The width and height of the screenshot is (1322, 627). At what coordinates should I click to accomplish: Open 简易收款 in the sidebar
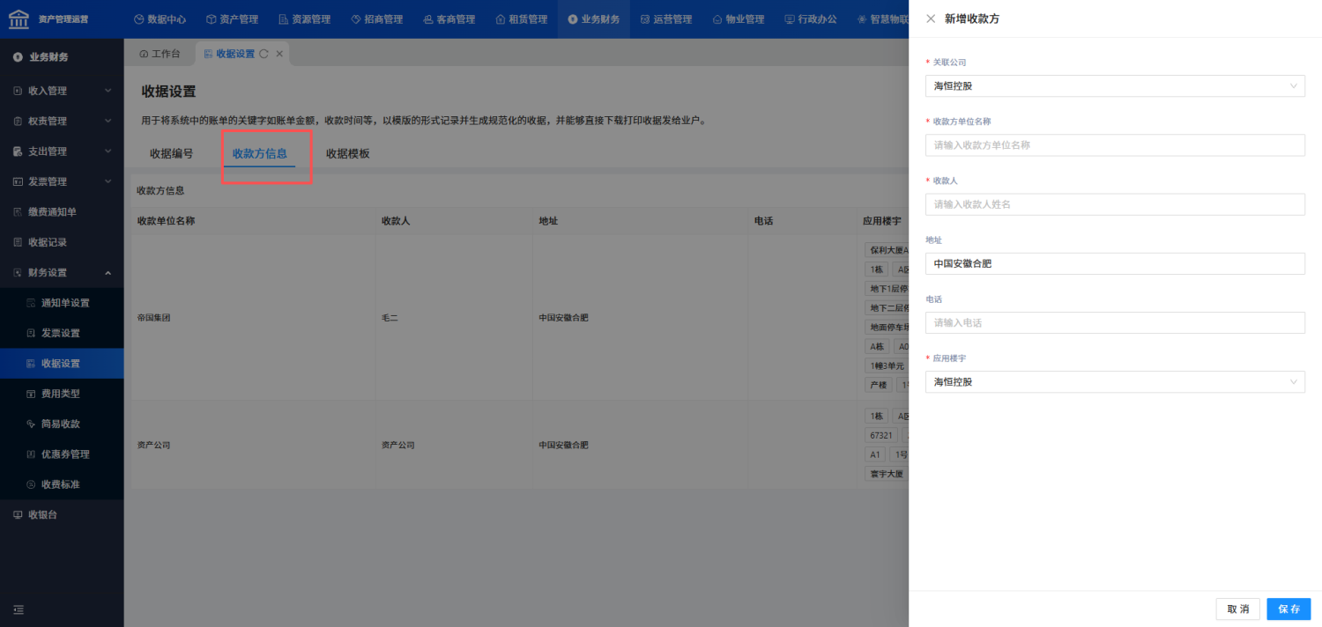(x=62, y=424)
